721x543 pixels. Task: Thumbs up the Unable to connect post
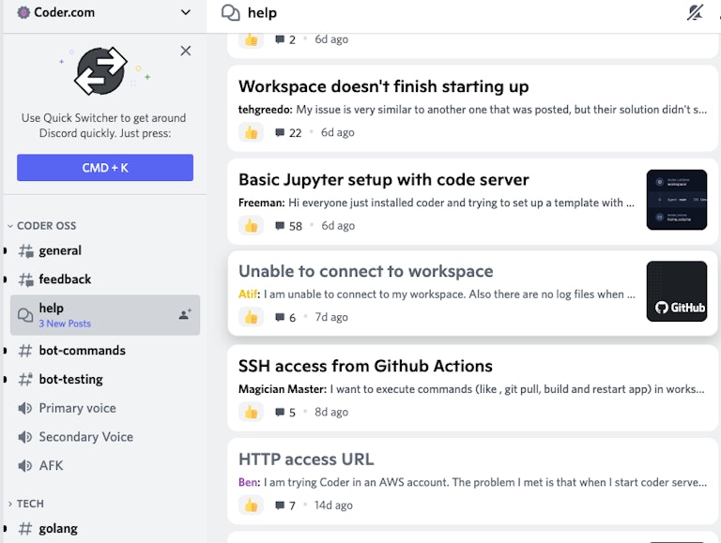[x=251, y=317]
